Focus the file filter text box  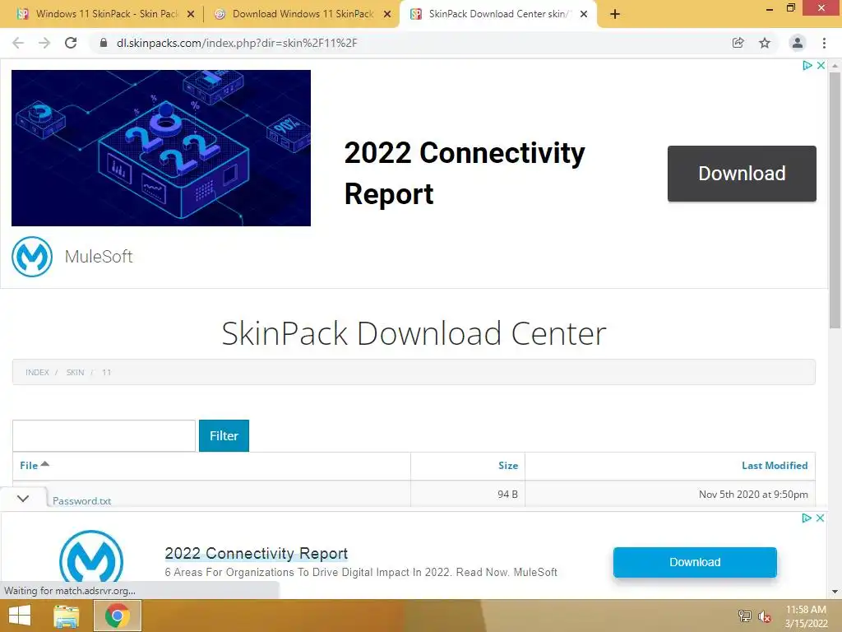click(x=104, y=435)
